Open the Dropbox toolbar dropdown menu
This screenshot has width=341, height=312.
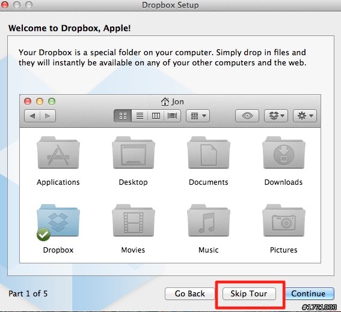pos(276,116)
